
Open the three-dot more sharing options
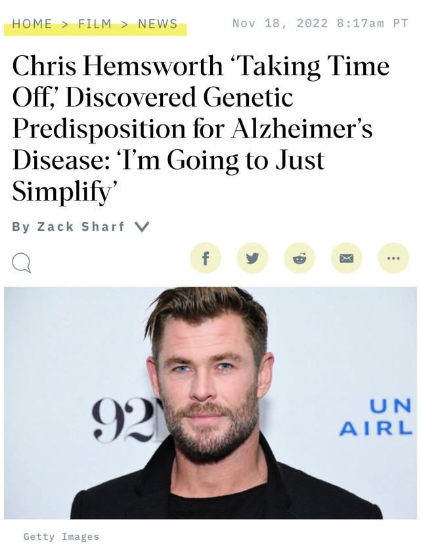393,258
